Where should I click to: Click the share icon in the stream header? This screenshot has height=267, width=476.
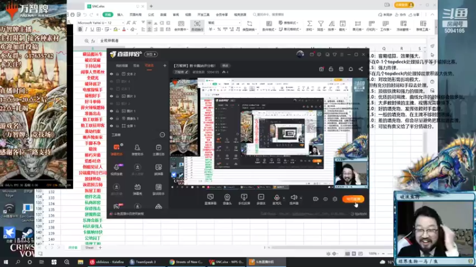click(x=361, y=69)
